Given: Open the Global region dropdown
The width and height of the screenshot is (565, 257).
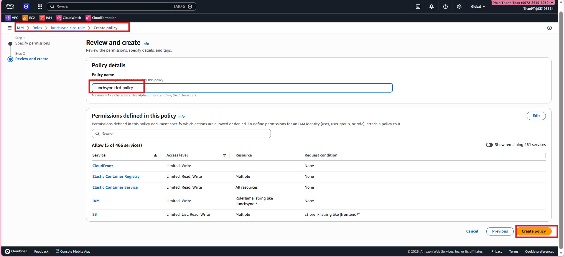Looking at the screenshot, I should pyautogui.click(x=478, y=6).
